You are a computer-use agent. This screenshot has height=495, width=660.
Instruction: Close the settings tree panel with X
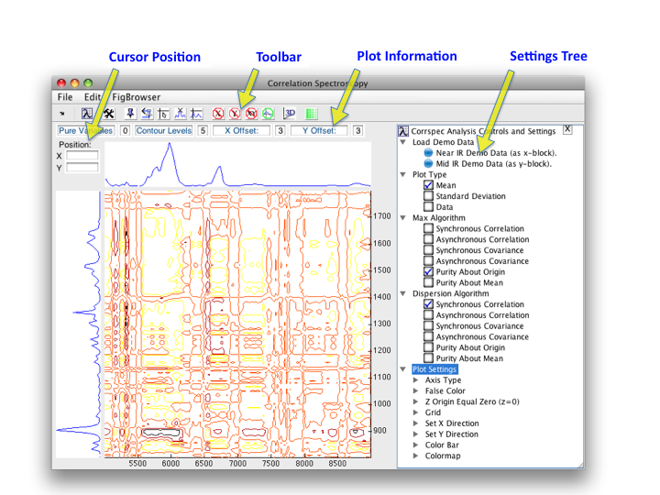pos(567,130)
